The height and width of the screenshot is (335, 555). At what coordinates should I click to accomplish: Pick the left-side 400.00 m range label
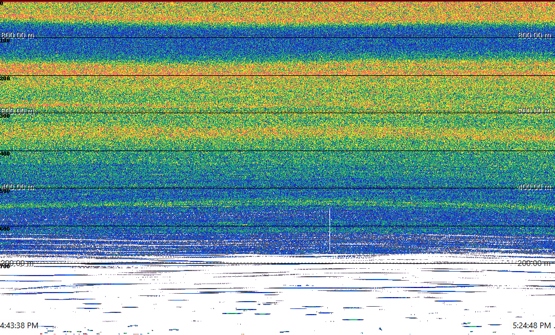[x=18, y=187]
